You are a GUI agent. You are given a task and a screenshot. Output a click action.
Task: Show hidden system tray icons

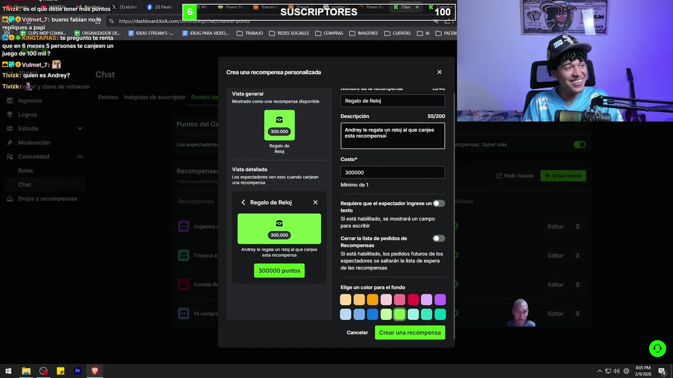click(x=599, y=371)
